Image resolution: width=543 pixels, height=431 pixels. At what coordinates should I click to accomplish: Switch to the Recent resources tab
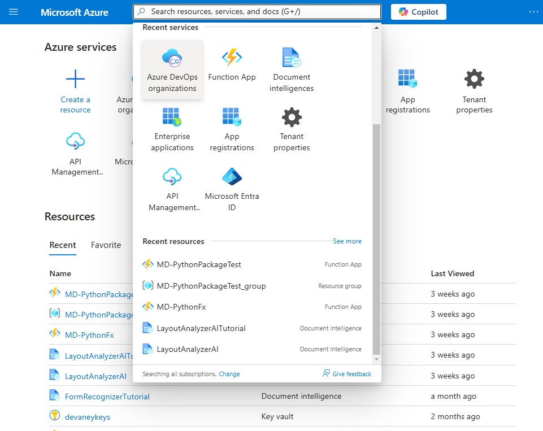coord(63,245)
